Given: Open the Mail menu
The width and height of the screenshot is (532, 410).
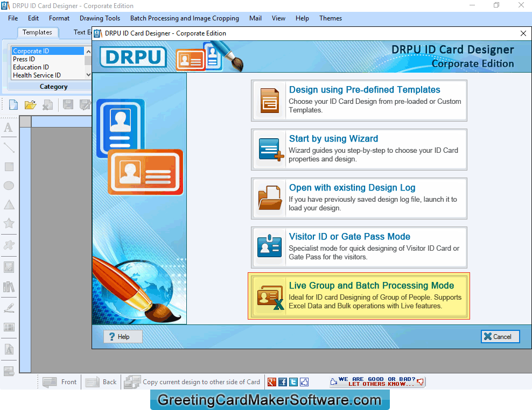Looking at the screenshot, I should [255, 18].
